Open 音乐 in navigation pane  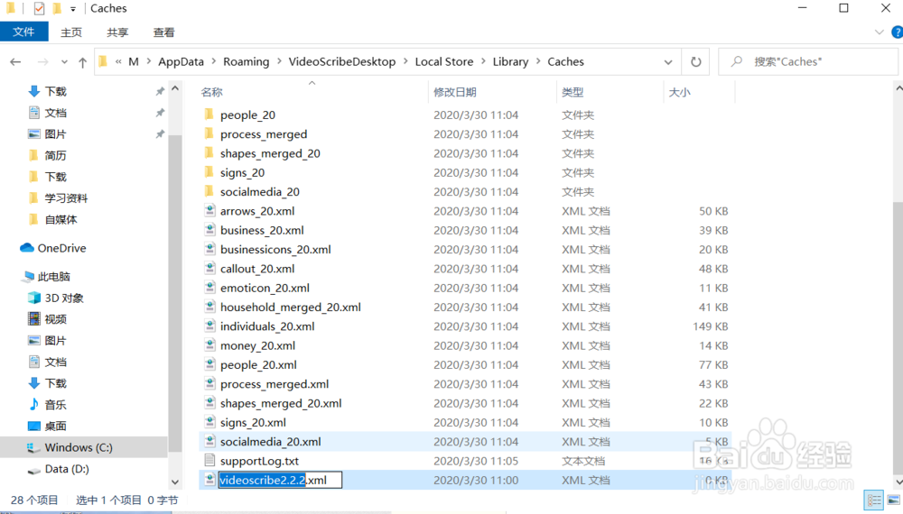coord(55,405)
